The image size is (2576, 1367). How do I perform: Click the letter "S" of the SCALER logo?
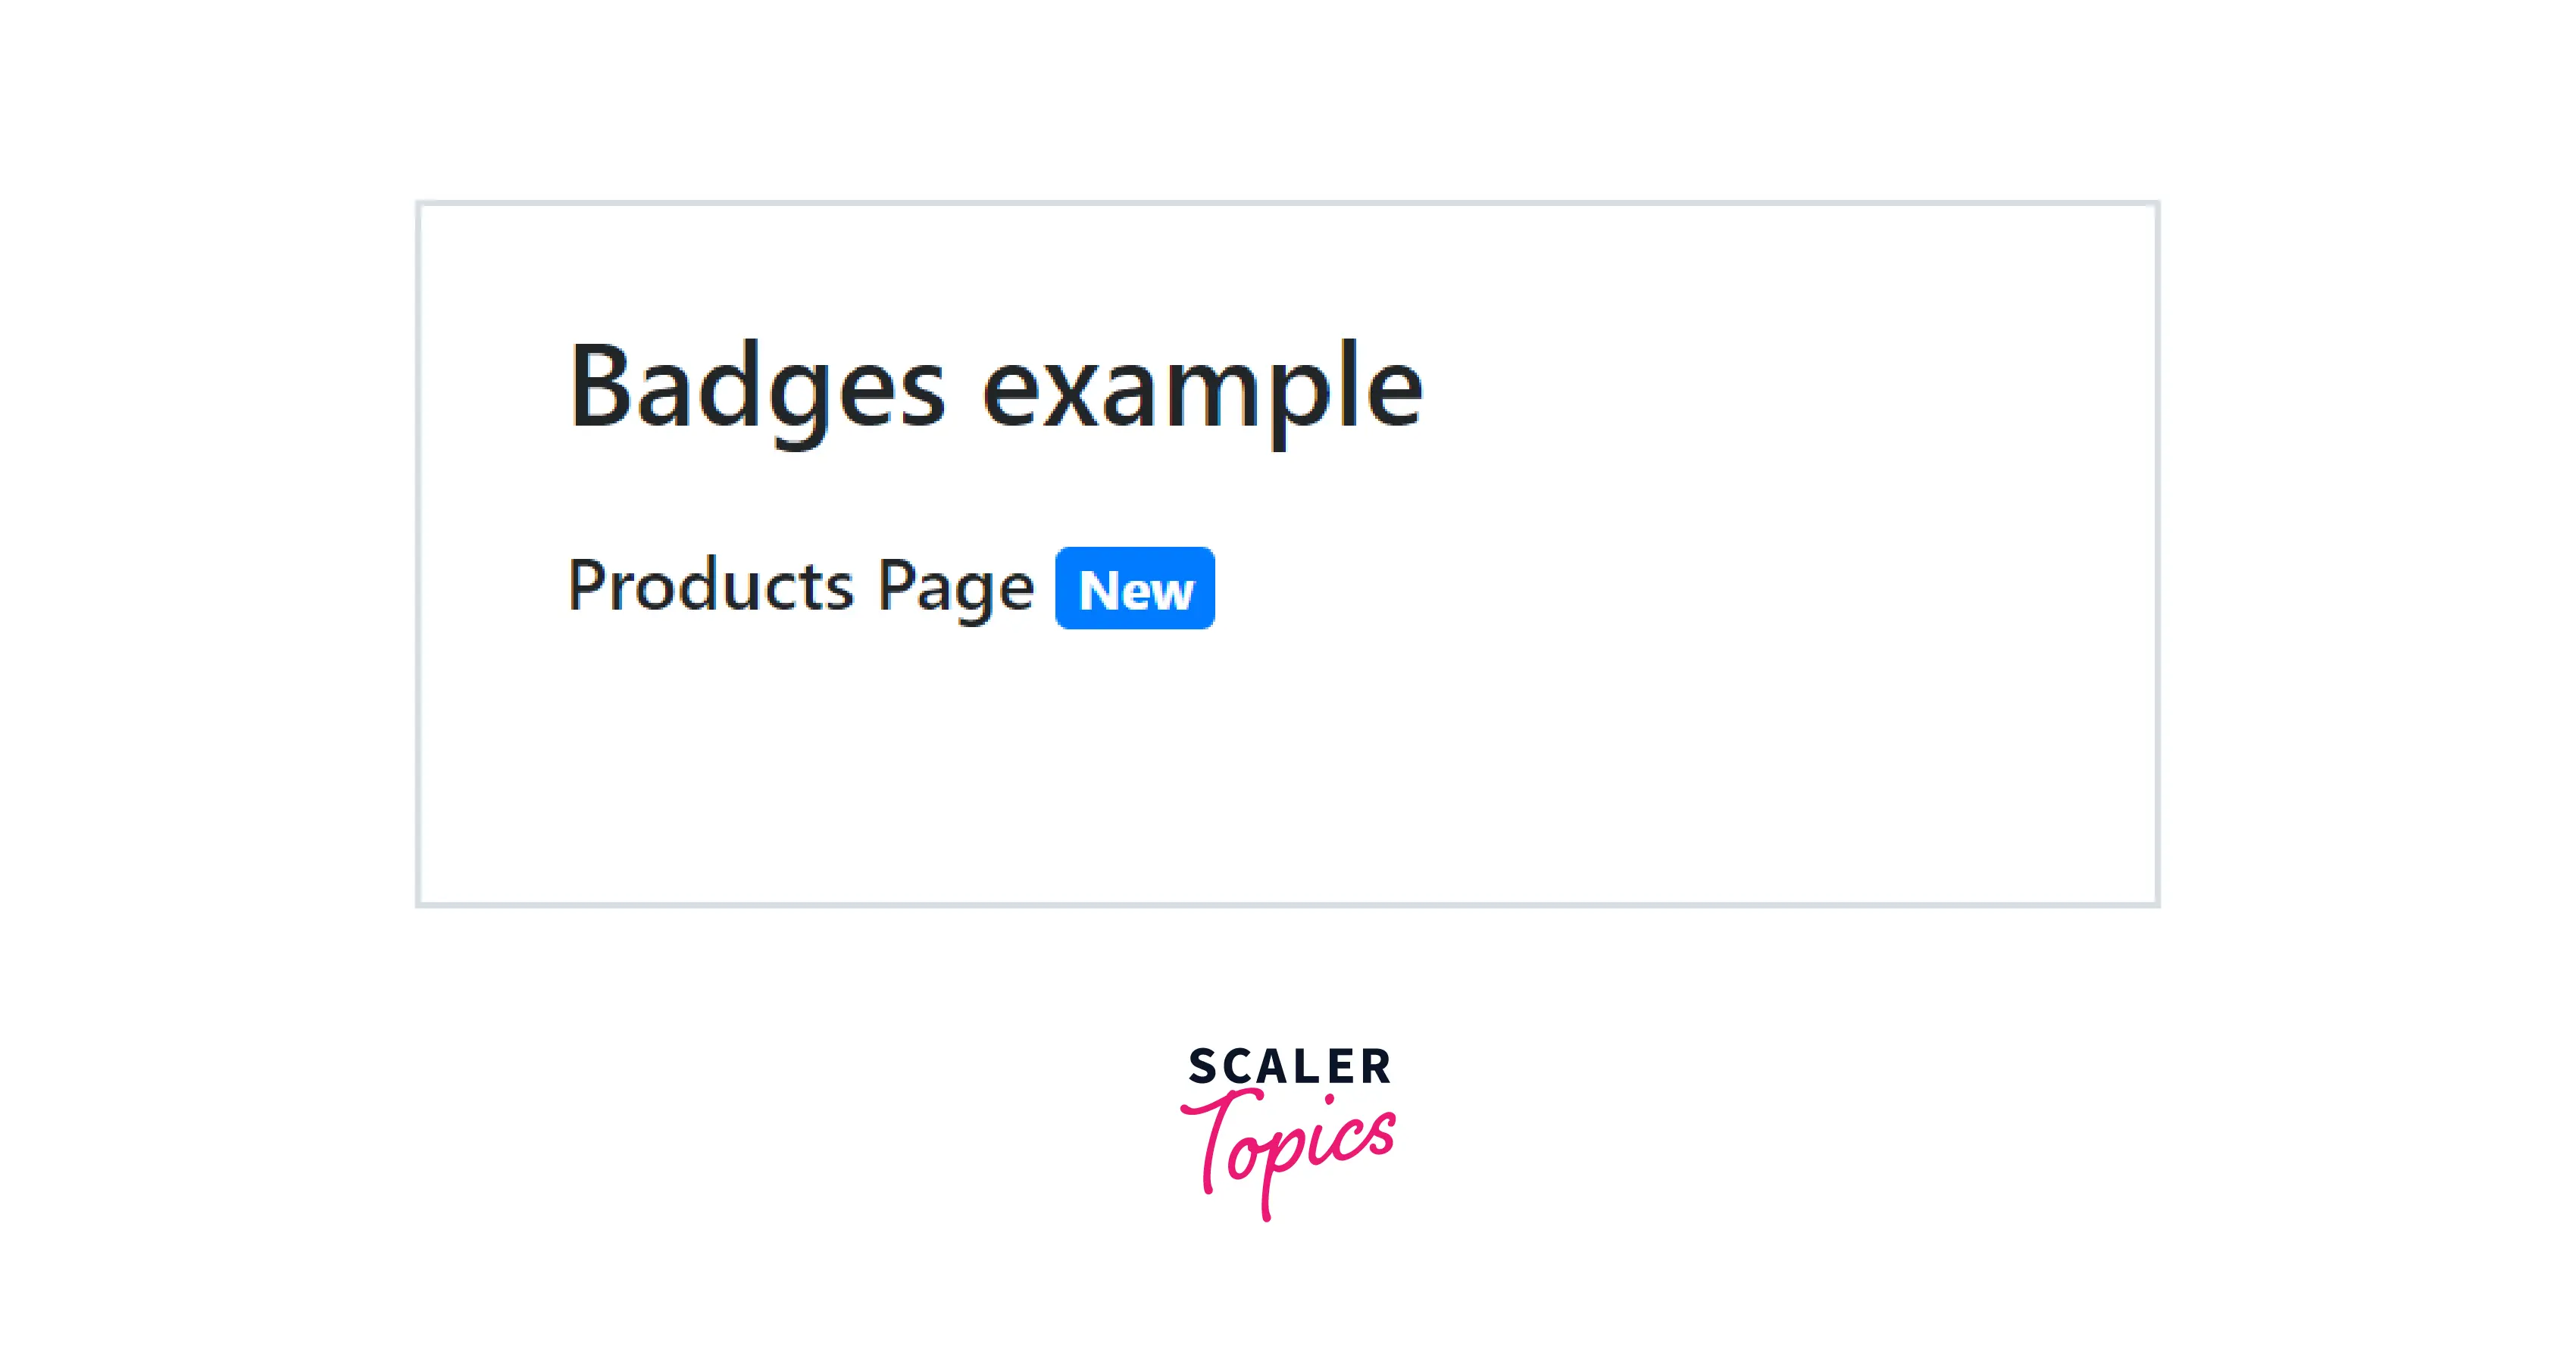tap(1203, 1067)
